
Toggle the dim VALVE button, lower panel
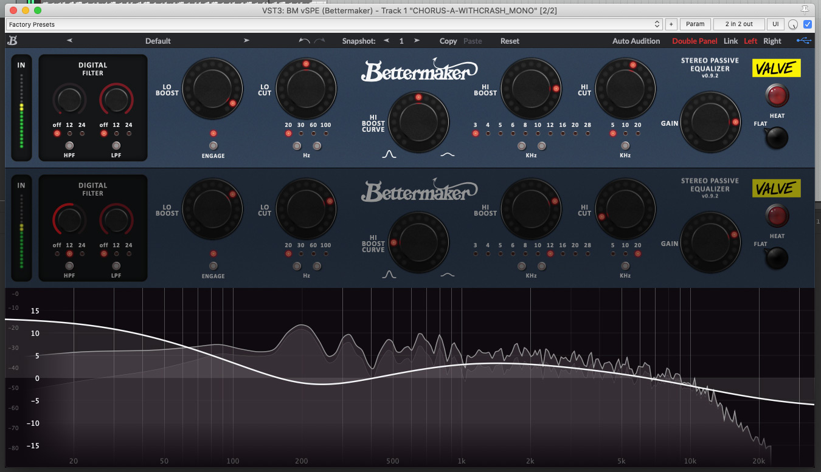tap(777, 188)
